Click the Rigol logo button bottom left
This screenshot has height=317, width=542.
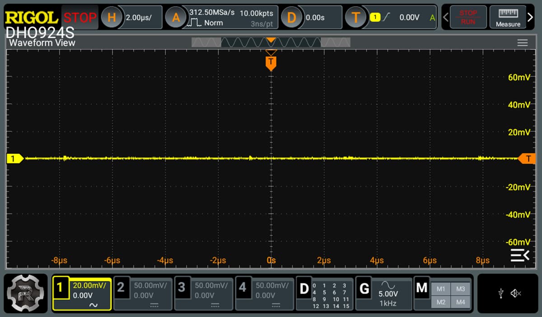(26, 294)
